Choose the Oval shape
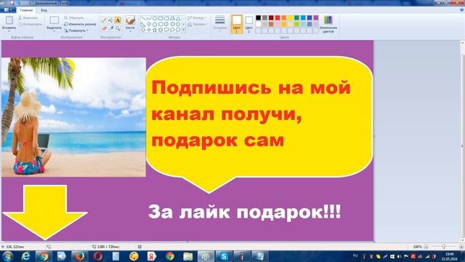This screenshot has width=465, height=262. point(155,18)
